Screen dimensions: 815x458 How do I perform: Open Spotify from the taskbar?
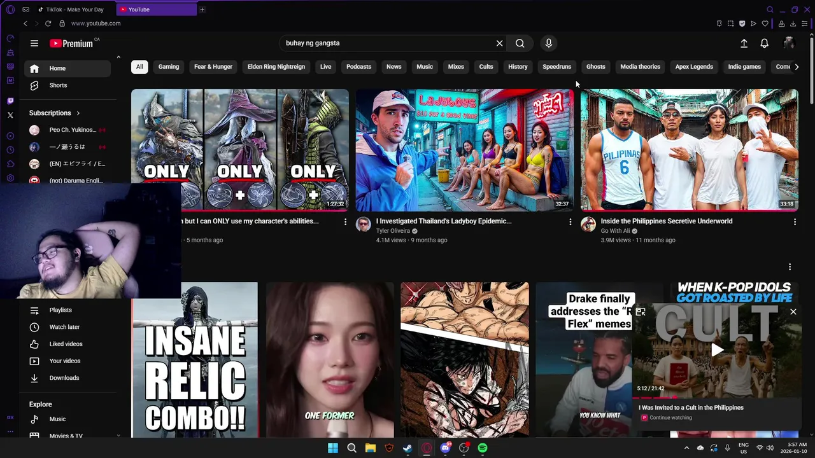pos(483,448)
